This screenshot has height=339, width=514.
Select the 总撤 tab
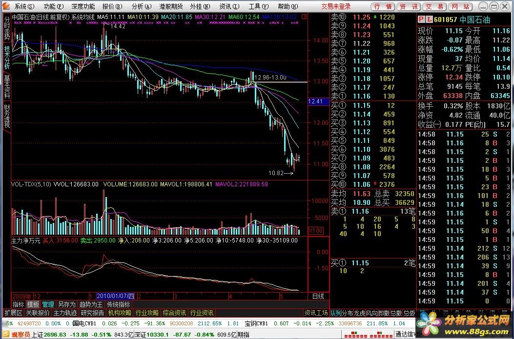click(x=396, y=313)
